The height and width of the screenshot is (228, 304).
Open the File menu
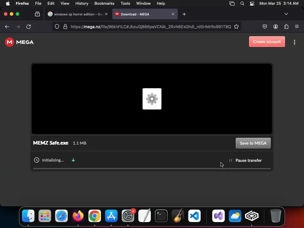click(x=38, y=4)
